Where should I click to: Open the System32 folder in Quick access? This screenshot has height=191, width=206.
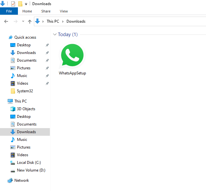[25, 91]
